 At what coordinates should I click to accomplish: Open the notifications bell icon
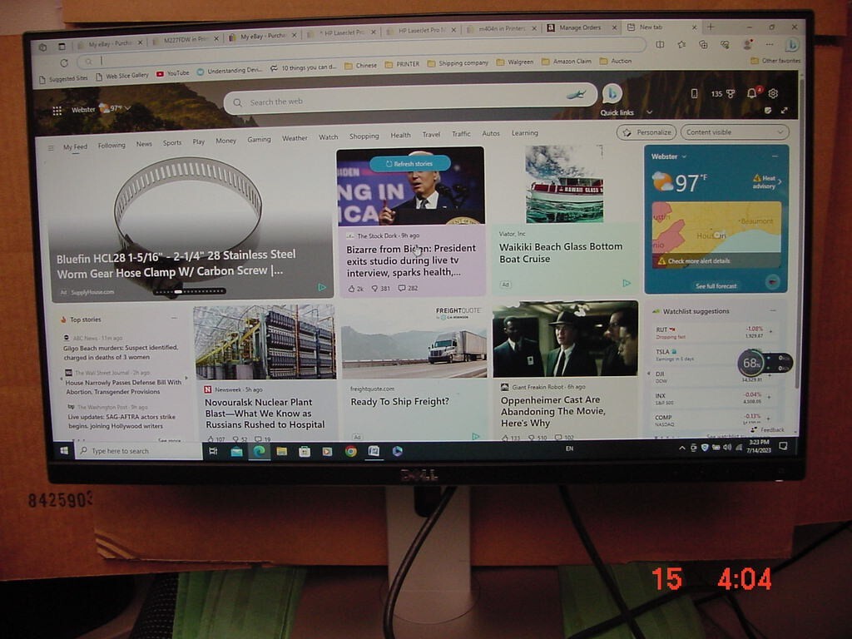[x=752, y=93]
